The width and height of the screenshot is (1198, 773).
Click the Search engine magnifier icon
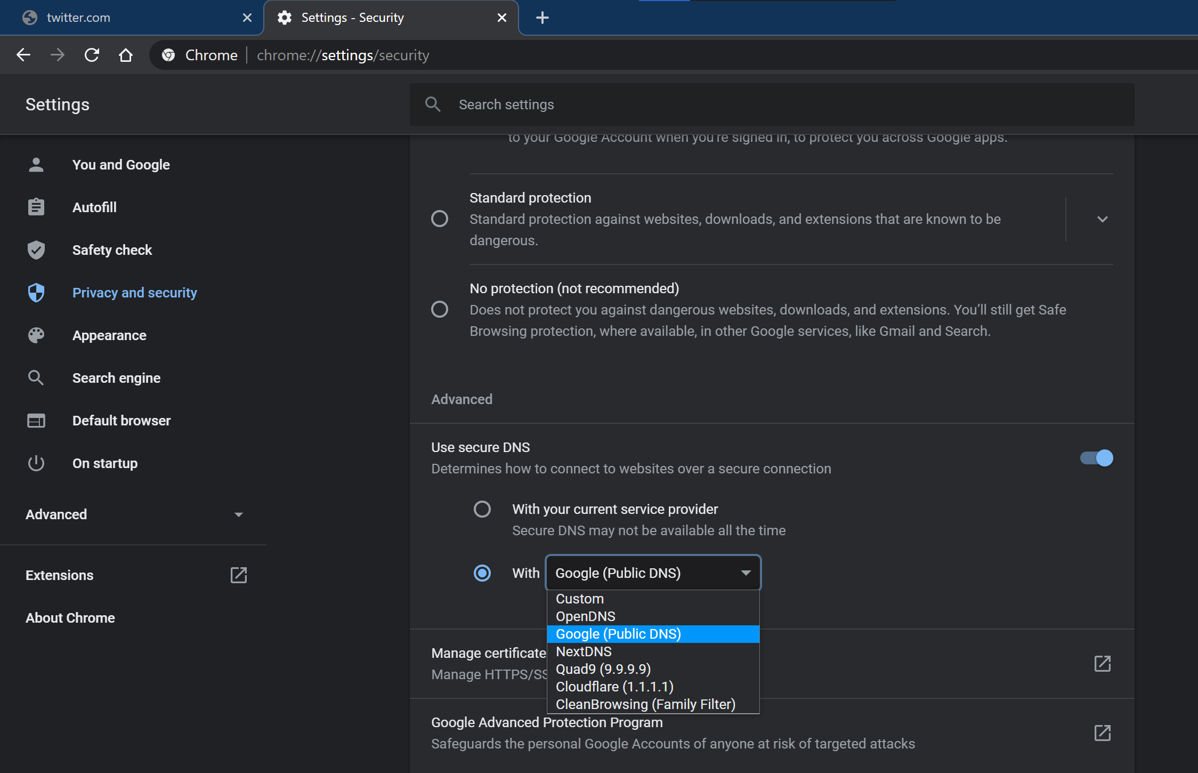[36, 378]
